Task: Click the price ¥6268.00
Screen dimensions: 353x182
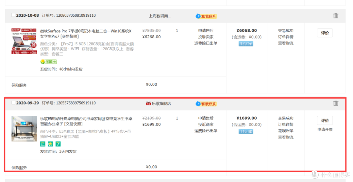Action: (x=152, y=37)
